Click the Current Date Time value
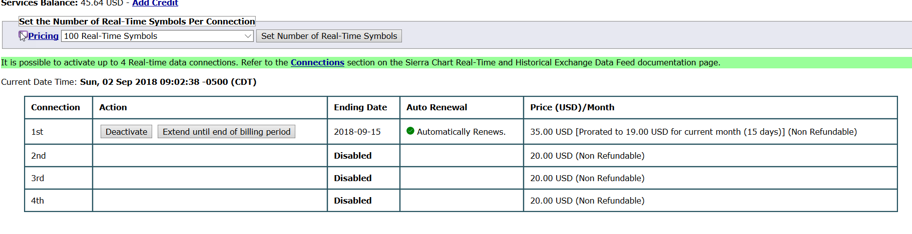This screenshot has width=912, height=234. pyautogui.click(x=168, y=82)
